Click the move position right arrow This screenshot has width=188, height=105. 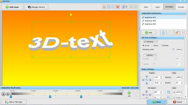pos(150,80)
